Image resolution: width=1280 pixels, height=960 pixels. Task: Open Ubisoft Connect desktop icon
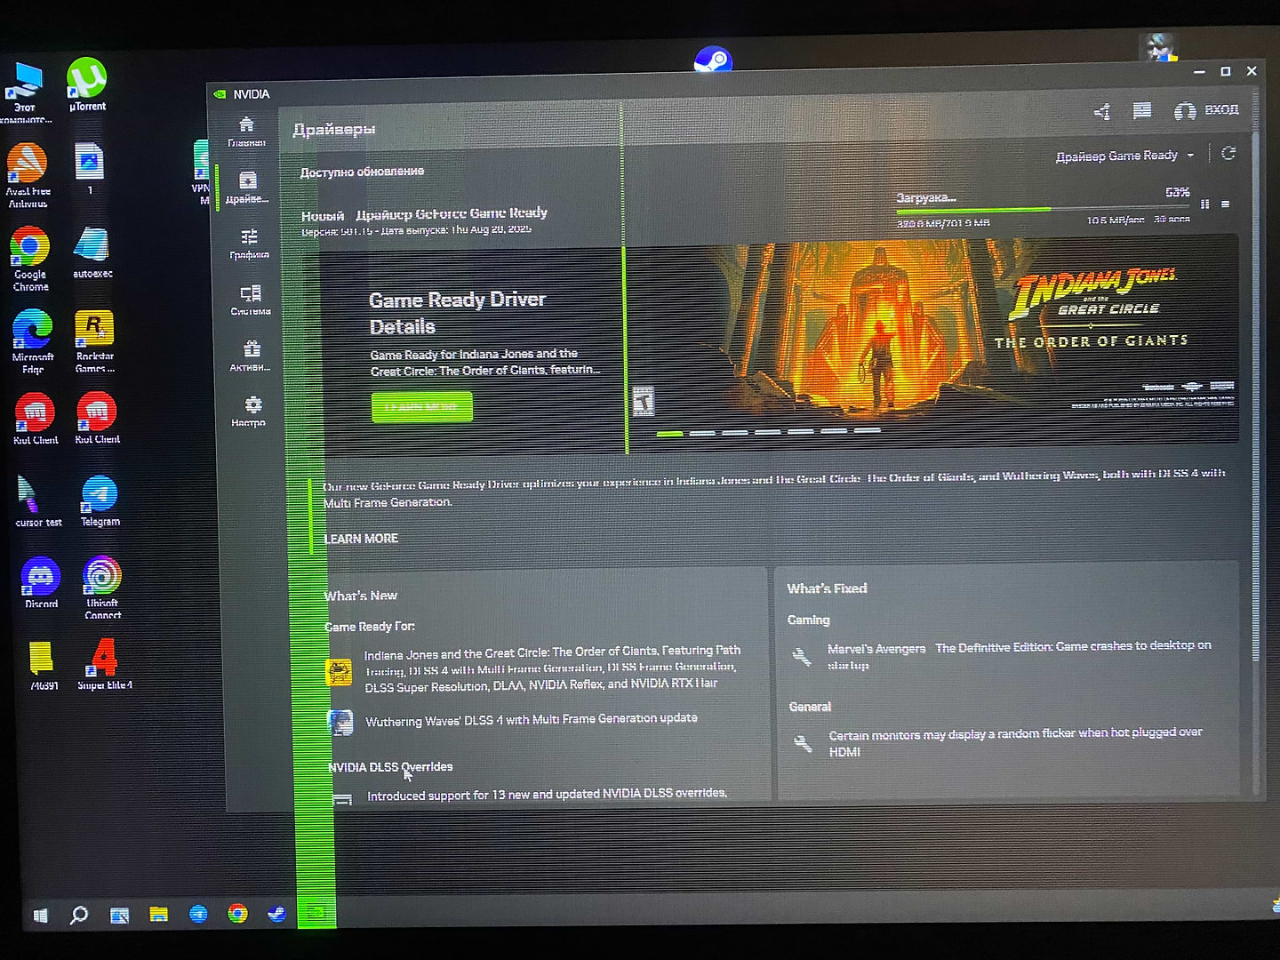point(102,588)
